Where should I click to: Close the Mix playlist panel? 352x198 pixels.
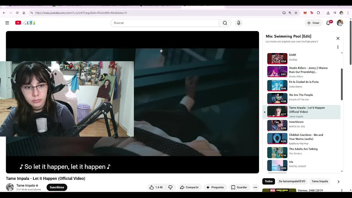[x=338, y=38]
